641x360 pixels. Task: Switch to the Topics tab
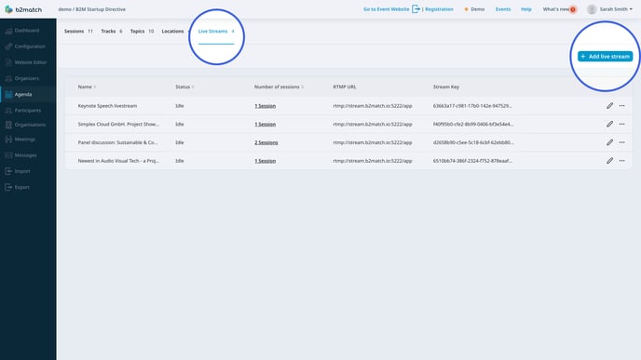142,31
